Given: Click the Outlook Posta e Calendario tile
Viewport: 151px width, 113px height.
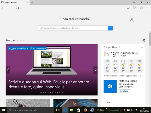Looking at the screenshot, I should 110,86.
